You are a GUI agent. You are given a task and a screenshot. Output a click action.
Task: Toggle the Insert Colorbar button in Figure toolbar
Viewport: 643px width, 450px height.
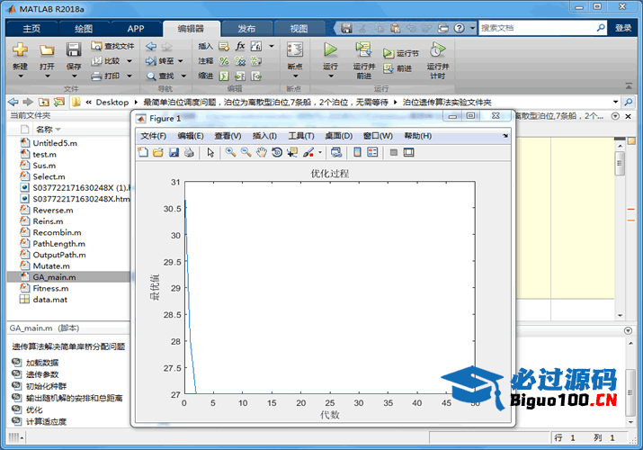pos(357,153)
